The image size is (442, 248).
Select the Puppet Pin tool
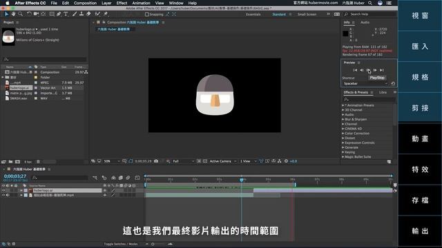(x=106, y=14)
